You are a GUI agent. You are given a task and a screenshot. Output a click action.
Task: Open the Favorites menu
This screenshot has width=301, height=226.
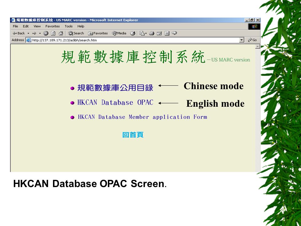[x=53, y=26]
